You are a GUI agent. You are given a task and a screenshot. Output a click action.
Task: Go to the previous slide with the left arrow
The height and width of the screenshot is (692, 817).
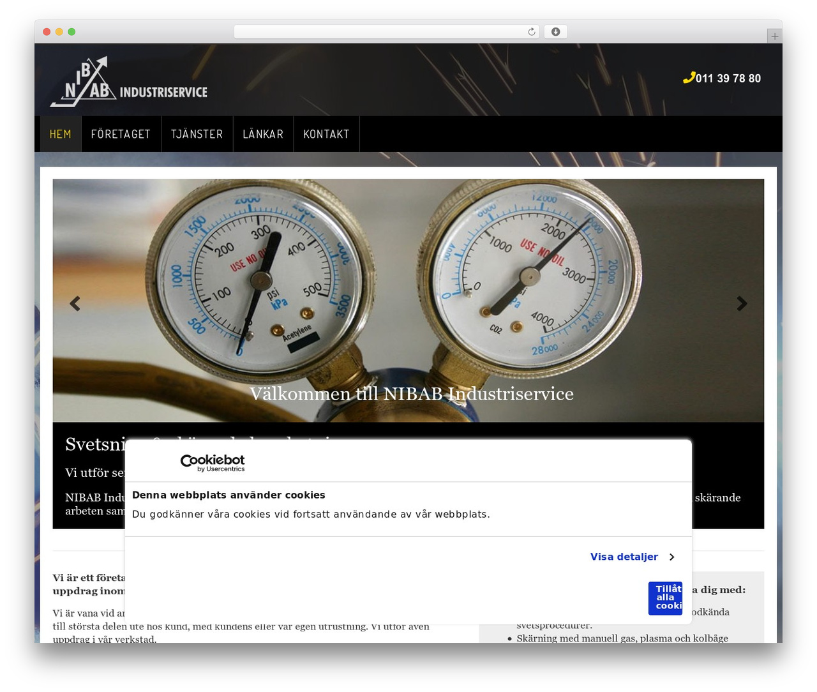click(75, 303)
